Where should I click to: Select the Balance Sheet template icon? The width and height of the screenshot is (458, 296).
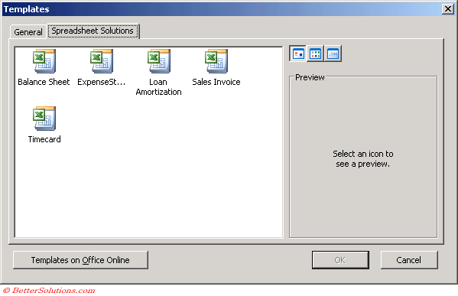point(44,61)
